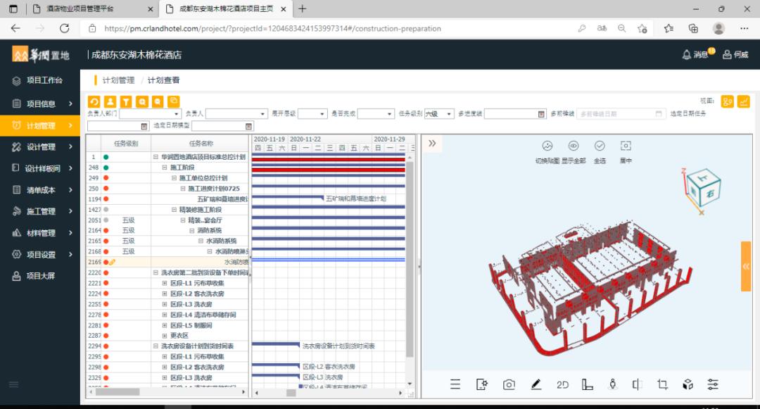Click the 全选 select-all checkmark toggle
The height and width of the screenshot is (409, 760).
(599, 146)
